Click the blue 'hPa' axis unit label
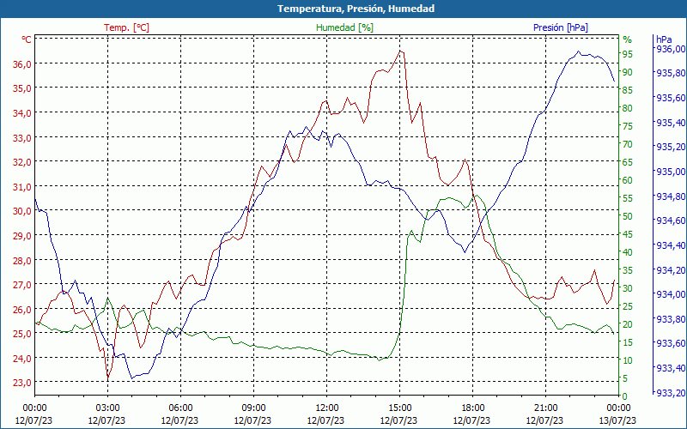This screenshot has width=687, height=429. pos(664,39)
